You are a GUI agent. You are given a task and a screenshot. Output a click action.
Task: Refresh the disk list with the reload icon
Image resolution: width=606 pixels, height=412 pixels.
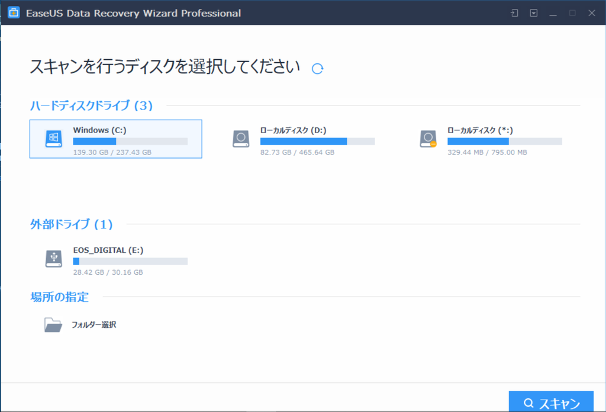[317, 69]
